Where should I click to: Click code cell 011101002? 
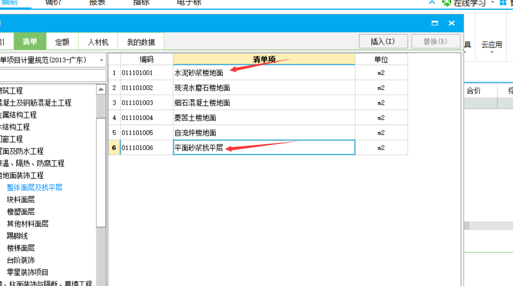click(x=147, y=88)
